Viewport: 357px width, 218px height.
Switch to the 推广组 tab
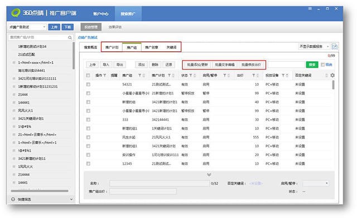pos(132,47)
